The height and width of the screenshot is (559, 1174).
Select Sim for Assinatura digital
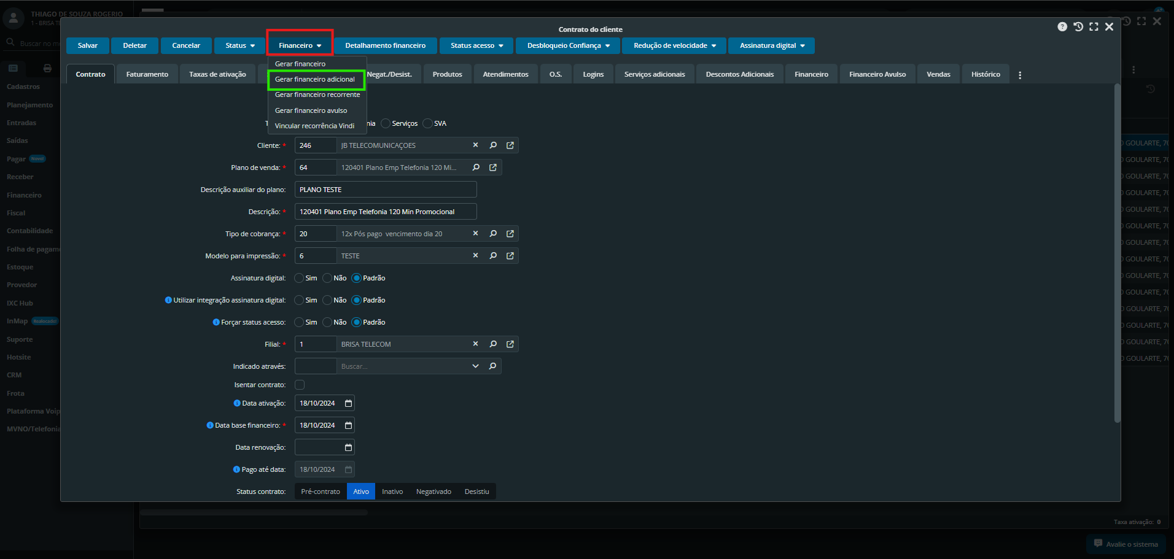(300, 278)
